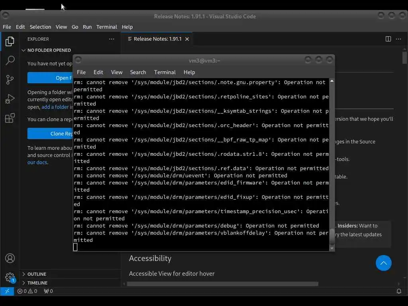The image size is (408, 306).
Task: Open the Manage gear icon
Action: coord(10,277)
